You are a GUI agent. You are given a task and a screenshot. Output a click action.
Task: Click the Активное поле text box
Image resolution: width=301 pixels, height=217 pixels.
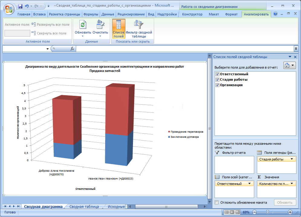(x=17, y=33)
